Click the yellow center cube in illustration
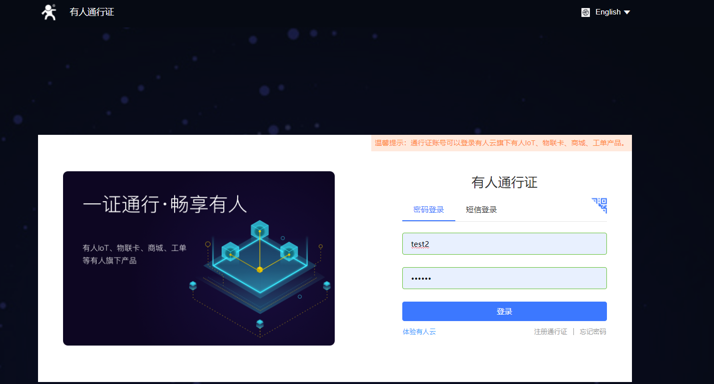714x384 pixels. tap(260, 270)
